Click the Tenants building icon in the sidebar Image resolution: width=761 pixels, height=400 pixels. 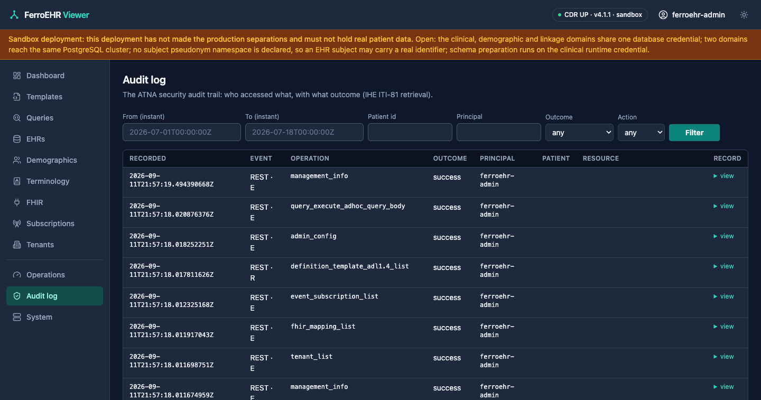pyautogui.click(x=17, y=245)
